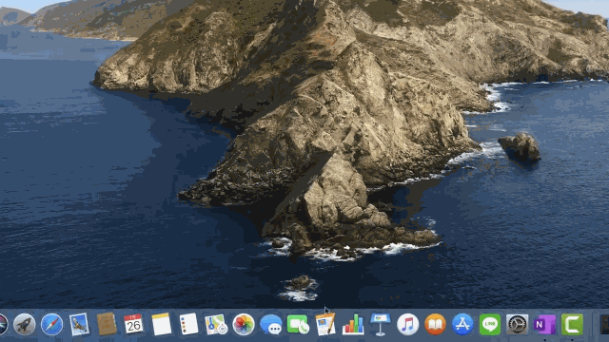
Task: Open Messages blue speech bubble icon
Action: click(271, 325)
